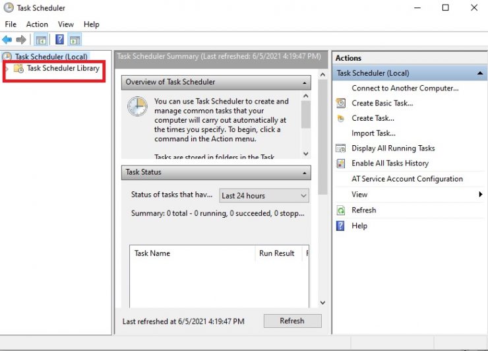The image size is (488, 351).
Task: Open the Last 24 hours dropdown
Action: (264, 195)
